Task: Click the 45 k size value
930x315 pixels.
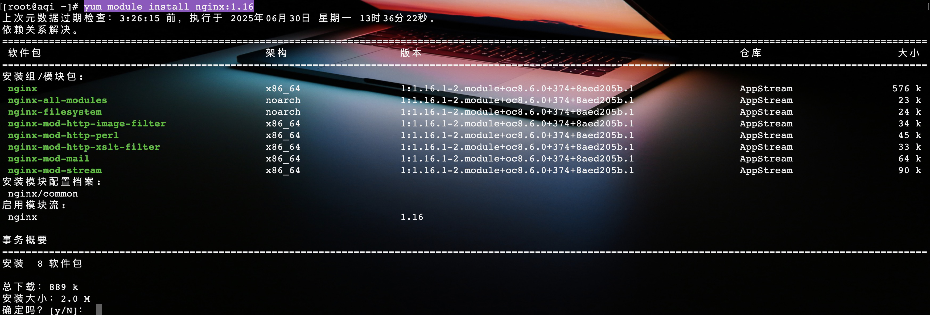Action: click(x=910, y=135)
